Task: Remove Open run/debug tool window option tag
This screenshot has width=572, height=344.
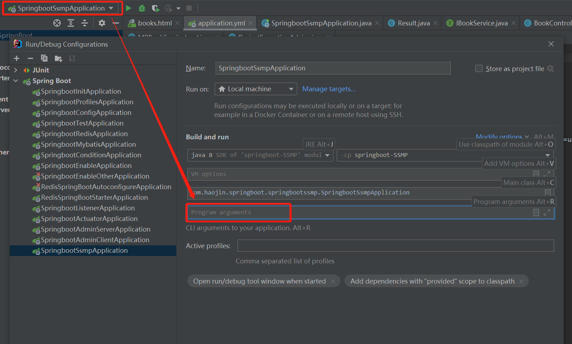Action: [333, 281]
